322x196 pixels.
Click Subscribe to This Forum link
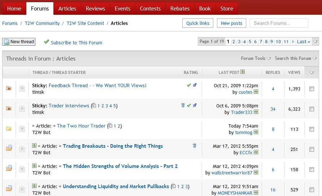(76, 43)
